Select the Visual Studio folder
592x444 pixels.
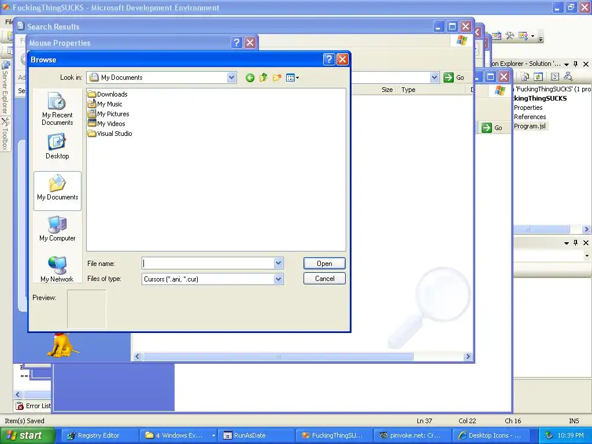(110, 134)
